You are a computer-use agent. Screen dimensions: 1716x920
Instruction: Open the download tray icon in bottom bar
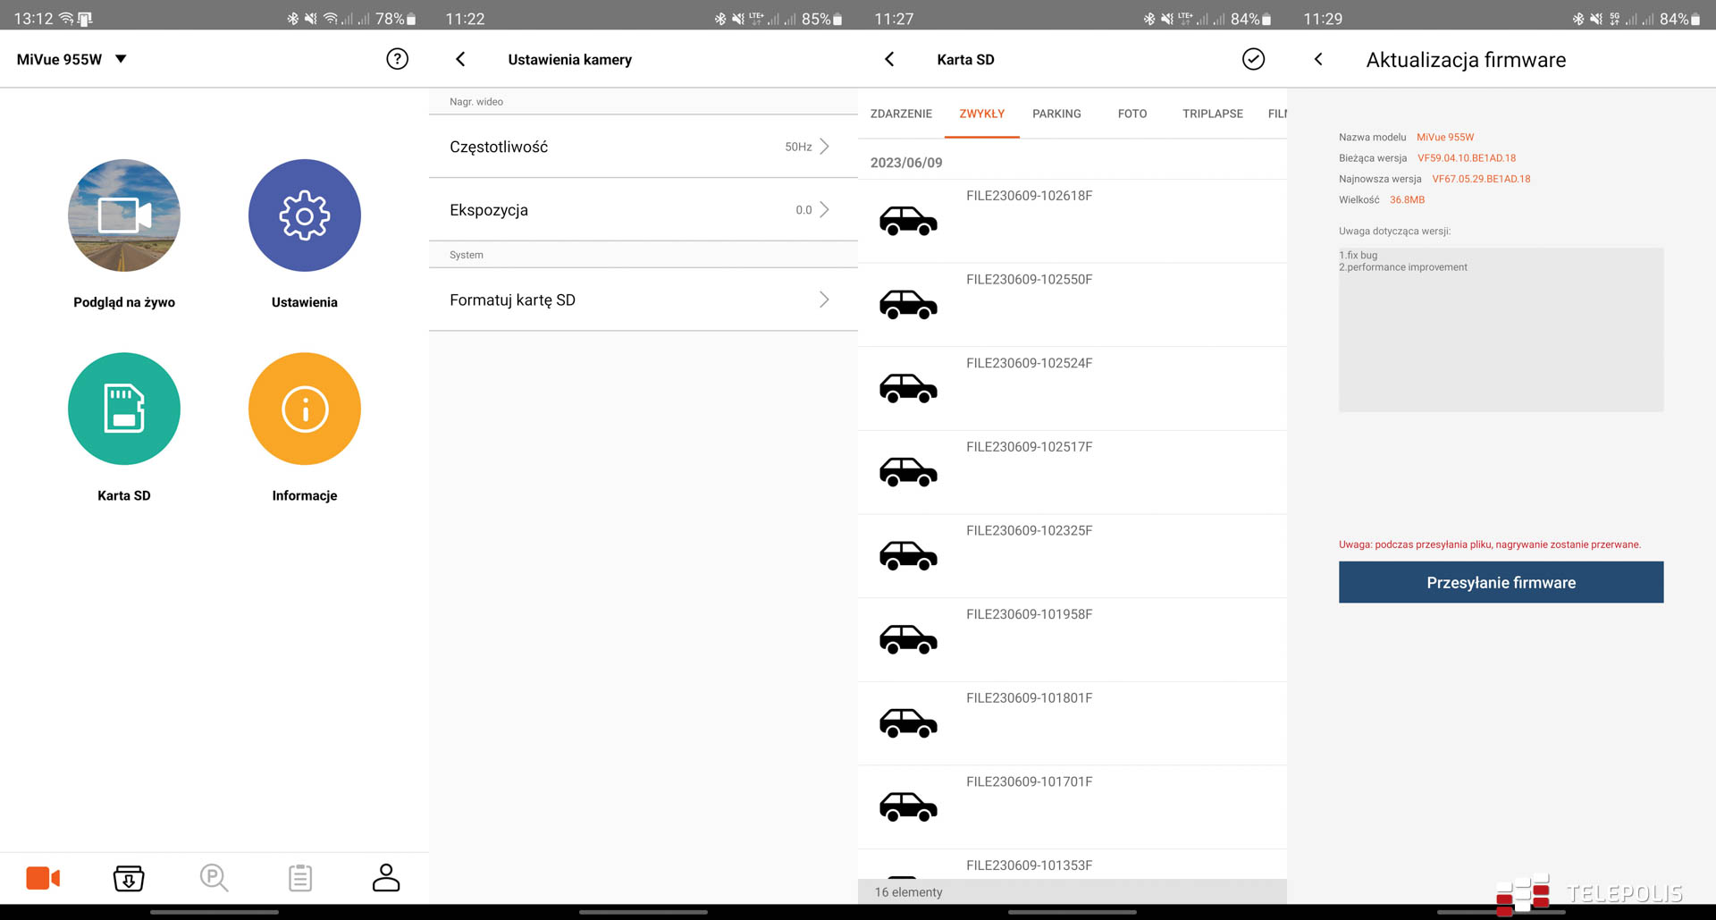(x=129, y=878)
